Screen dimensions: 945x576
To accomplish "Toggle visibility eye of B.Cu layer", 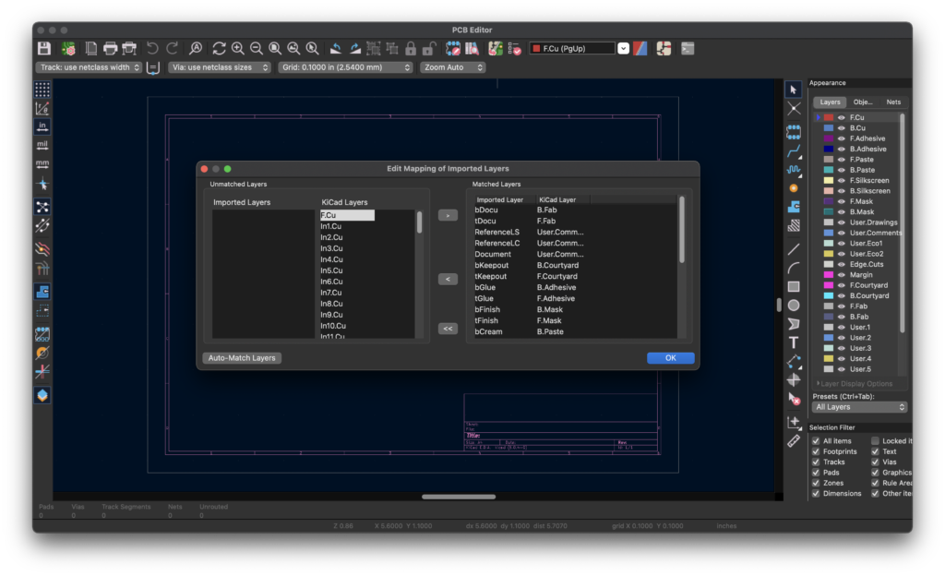I will click(842, 128).
